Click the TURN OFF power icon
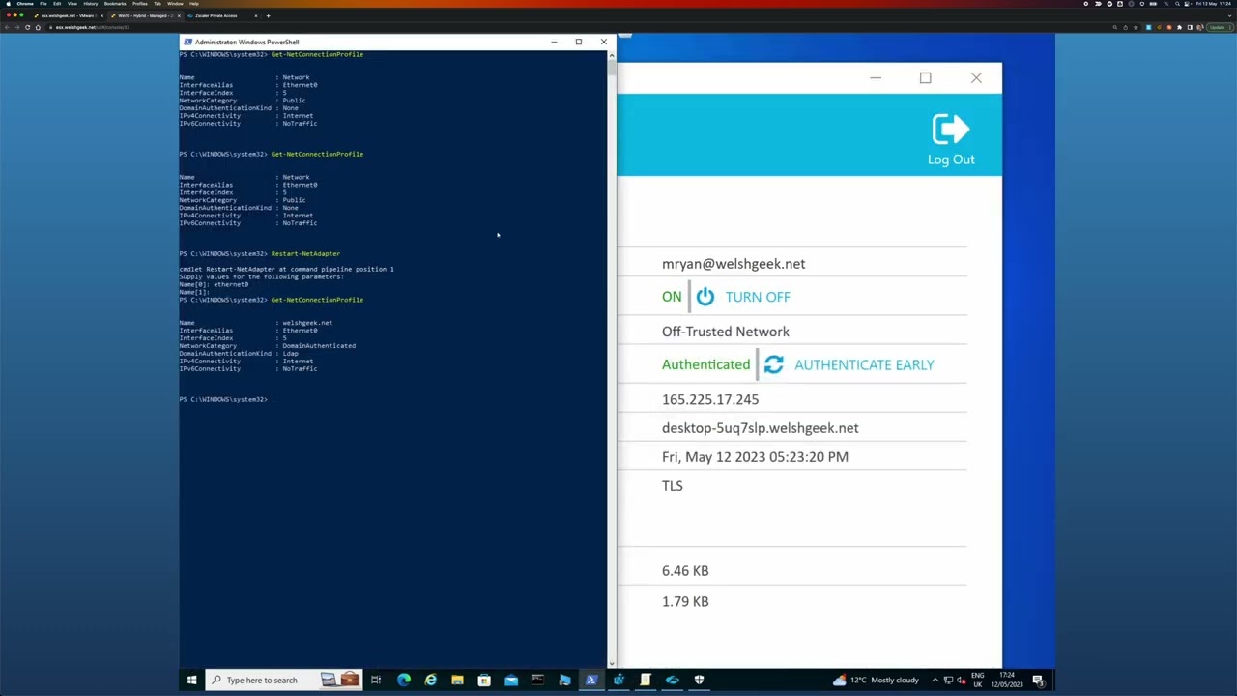 click(x=705, y=297)
